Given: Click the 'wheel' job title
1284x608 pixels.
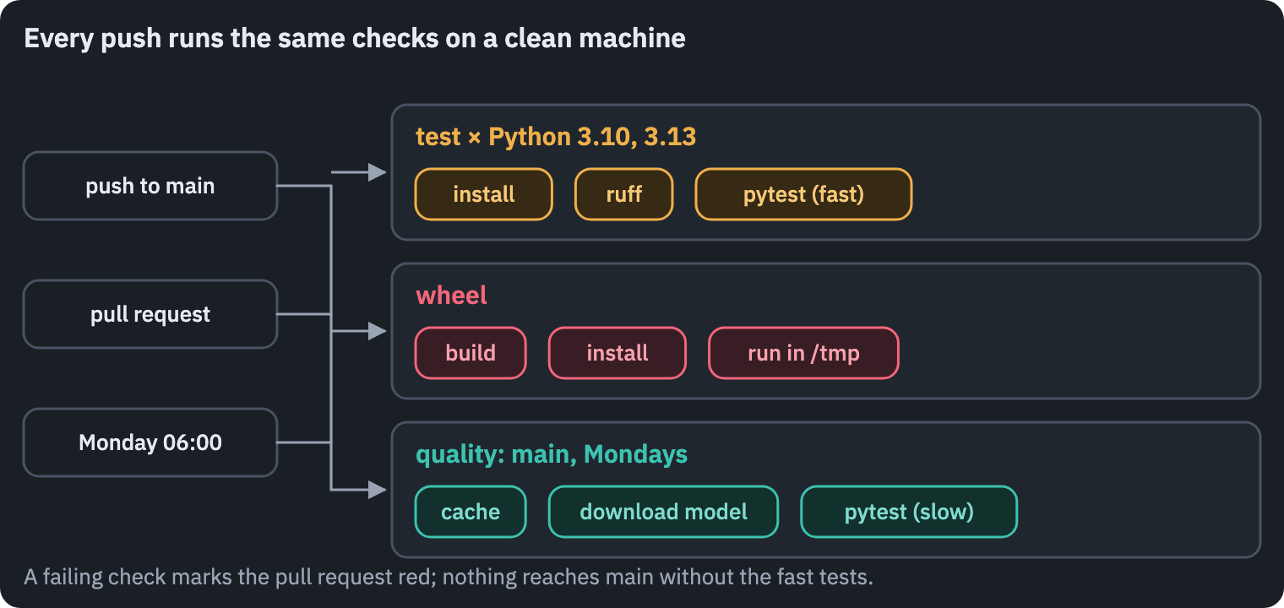Looking at the screenshot, I should [x=451, y=296].
